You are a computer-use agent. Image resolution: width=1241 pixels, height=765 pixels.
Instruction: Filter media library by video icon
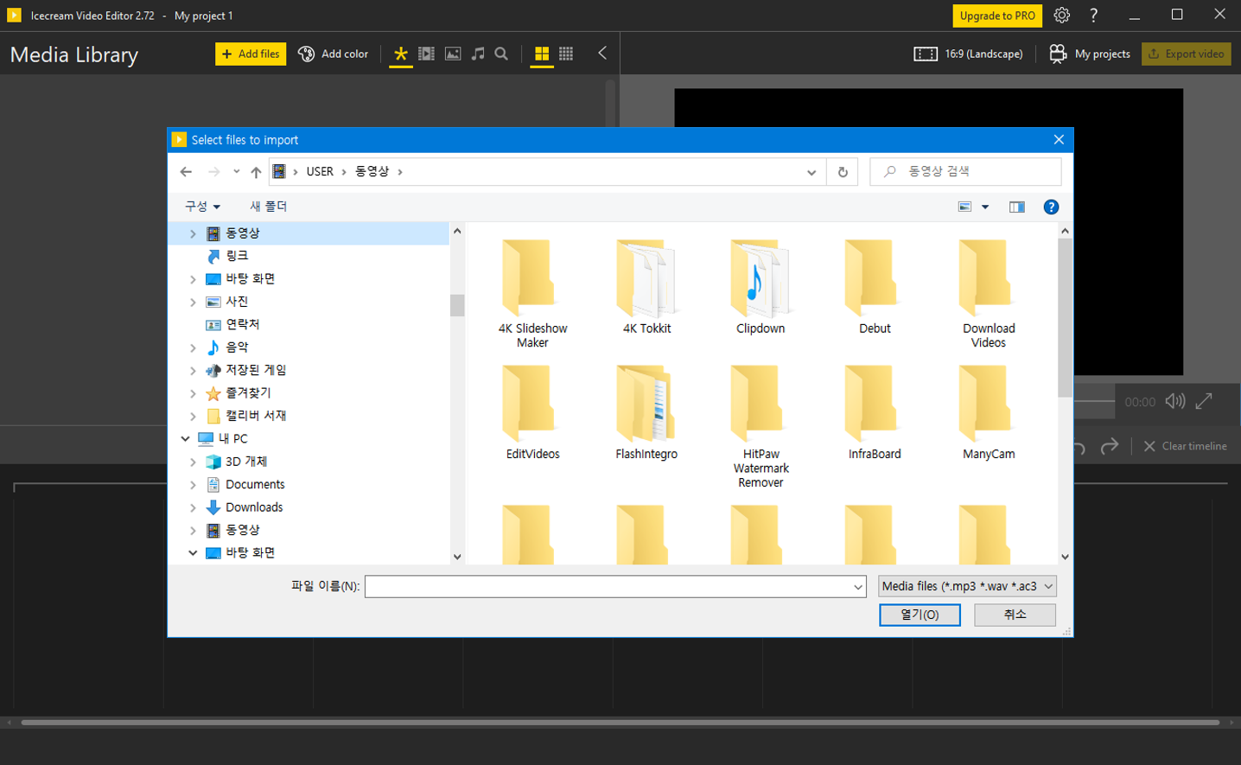[426, 54]
